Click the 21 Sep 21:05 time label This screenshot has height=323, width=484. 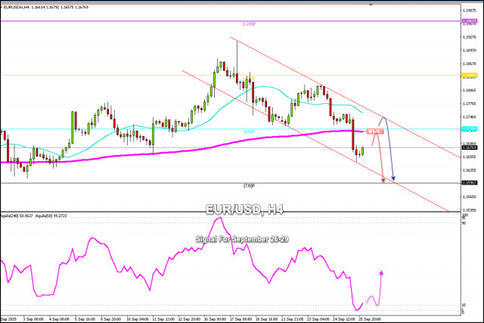click(x=293, y=319)
